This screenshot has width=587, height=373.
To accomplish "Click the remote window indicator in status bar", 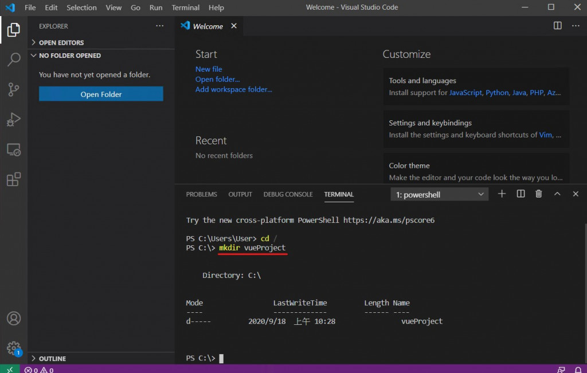I will pyautogui.click(x=10, y=370).
